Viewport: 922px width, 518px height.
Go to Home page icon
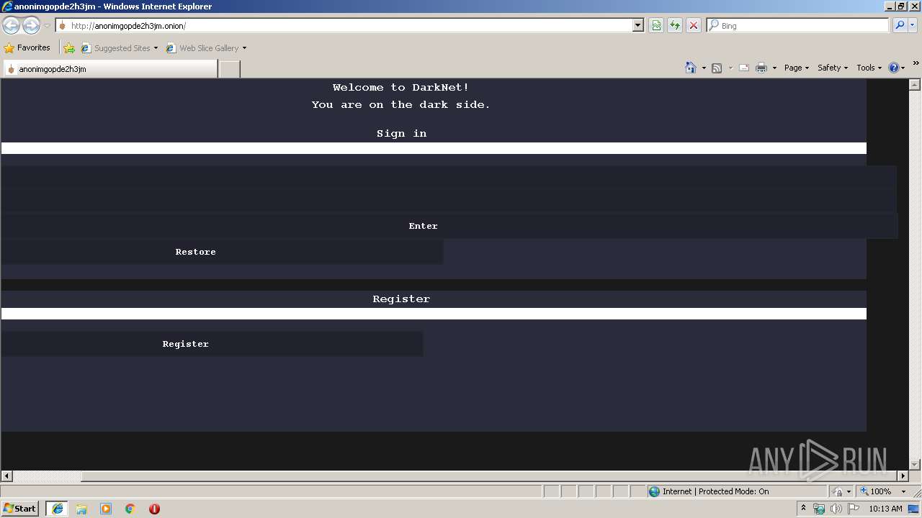[x=691, y=68]
